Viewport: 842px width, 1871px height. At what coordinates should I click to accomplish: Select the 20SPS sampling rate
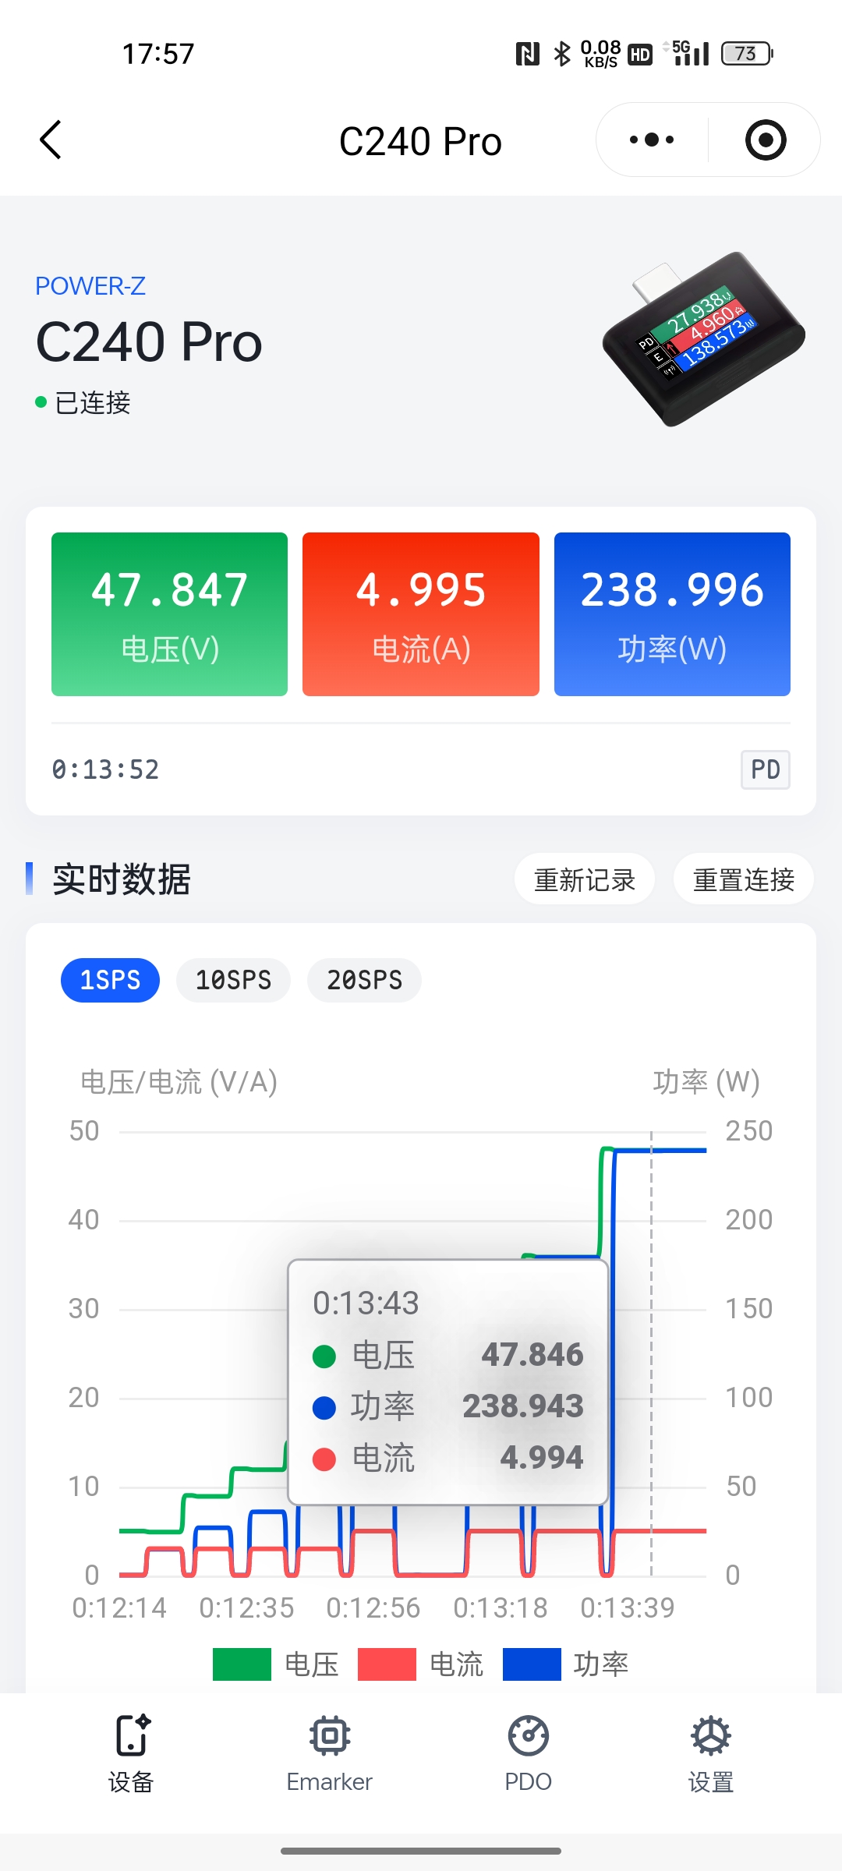tap(364, 980)
